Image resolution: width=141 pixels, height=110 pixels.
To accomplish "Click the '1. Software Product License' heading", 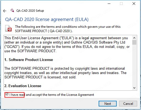I will coord(29,60).
